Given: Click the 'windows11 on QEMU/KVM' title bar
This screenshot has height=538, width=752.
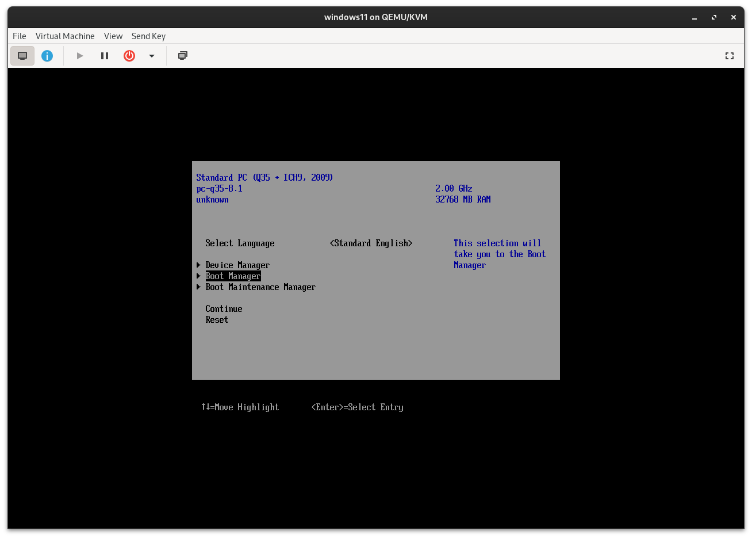Looking at the screenshot, I should point(376,17).
